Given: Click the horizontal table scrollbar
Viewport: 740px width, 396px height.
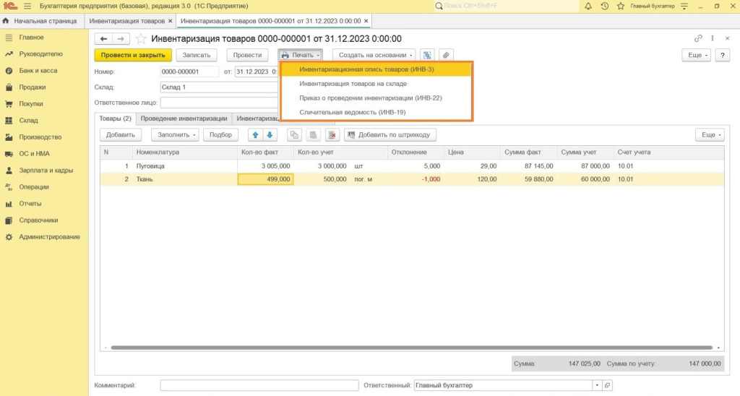Looking at the screenshot, I should (x=411, y=348).
